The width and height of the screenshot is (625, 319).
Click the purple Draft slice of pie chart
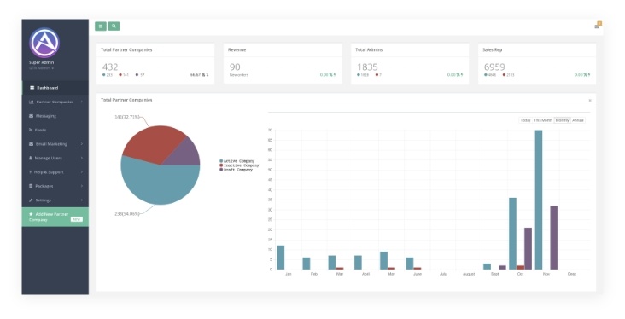pyautogui.click(x=186, y=155)
